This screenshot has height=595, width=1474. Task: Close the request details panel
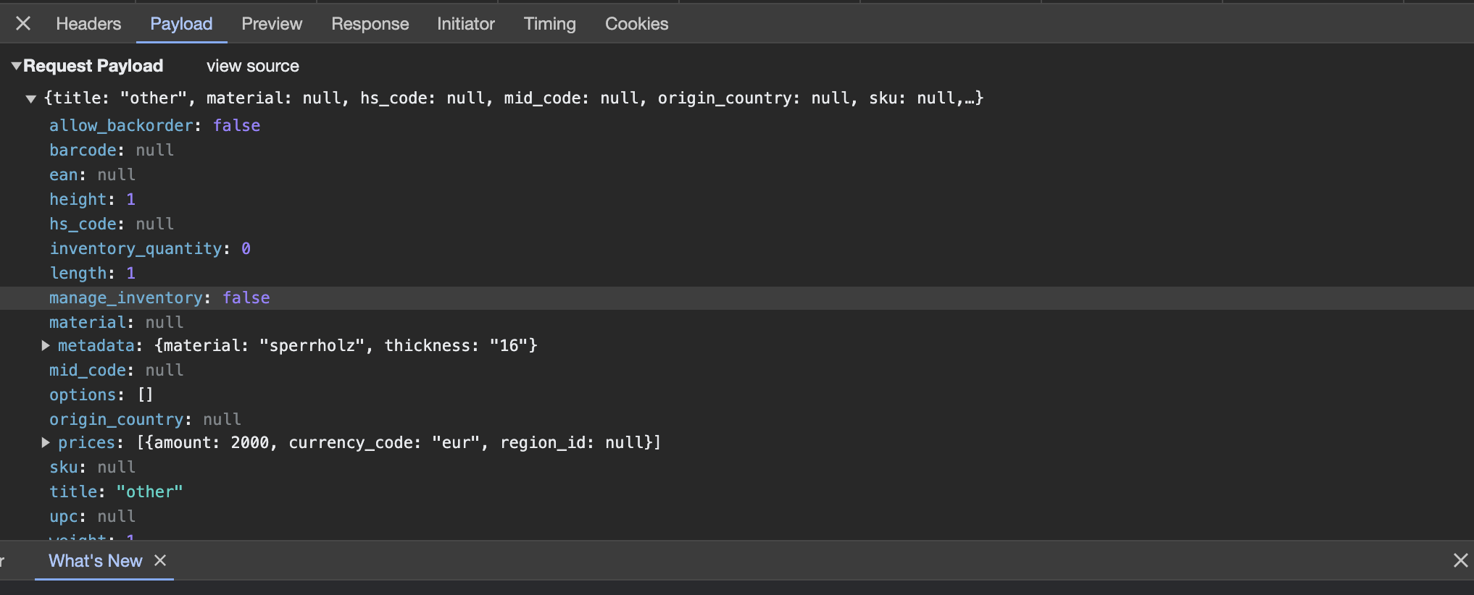pos(22,23)
